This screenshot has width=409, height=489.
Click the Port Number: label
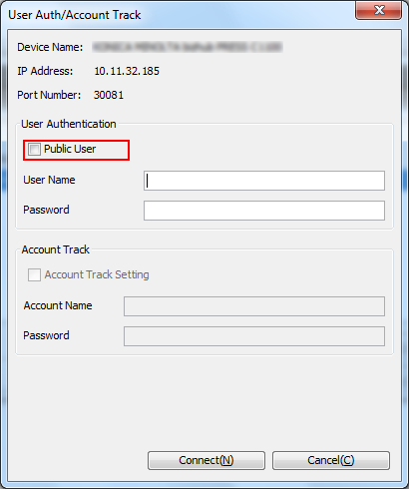[x=49, y=95]
